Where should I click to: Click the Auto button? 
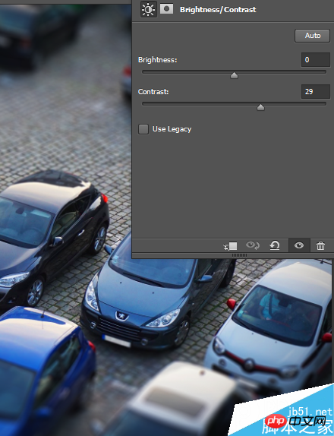click(312, 36)
